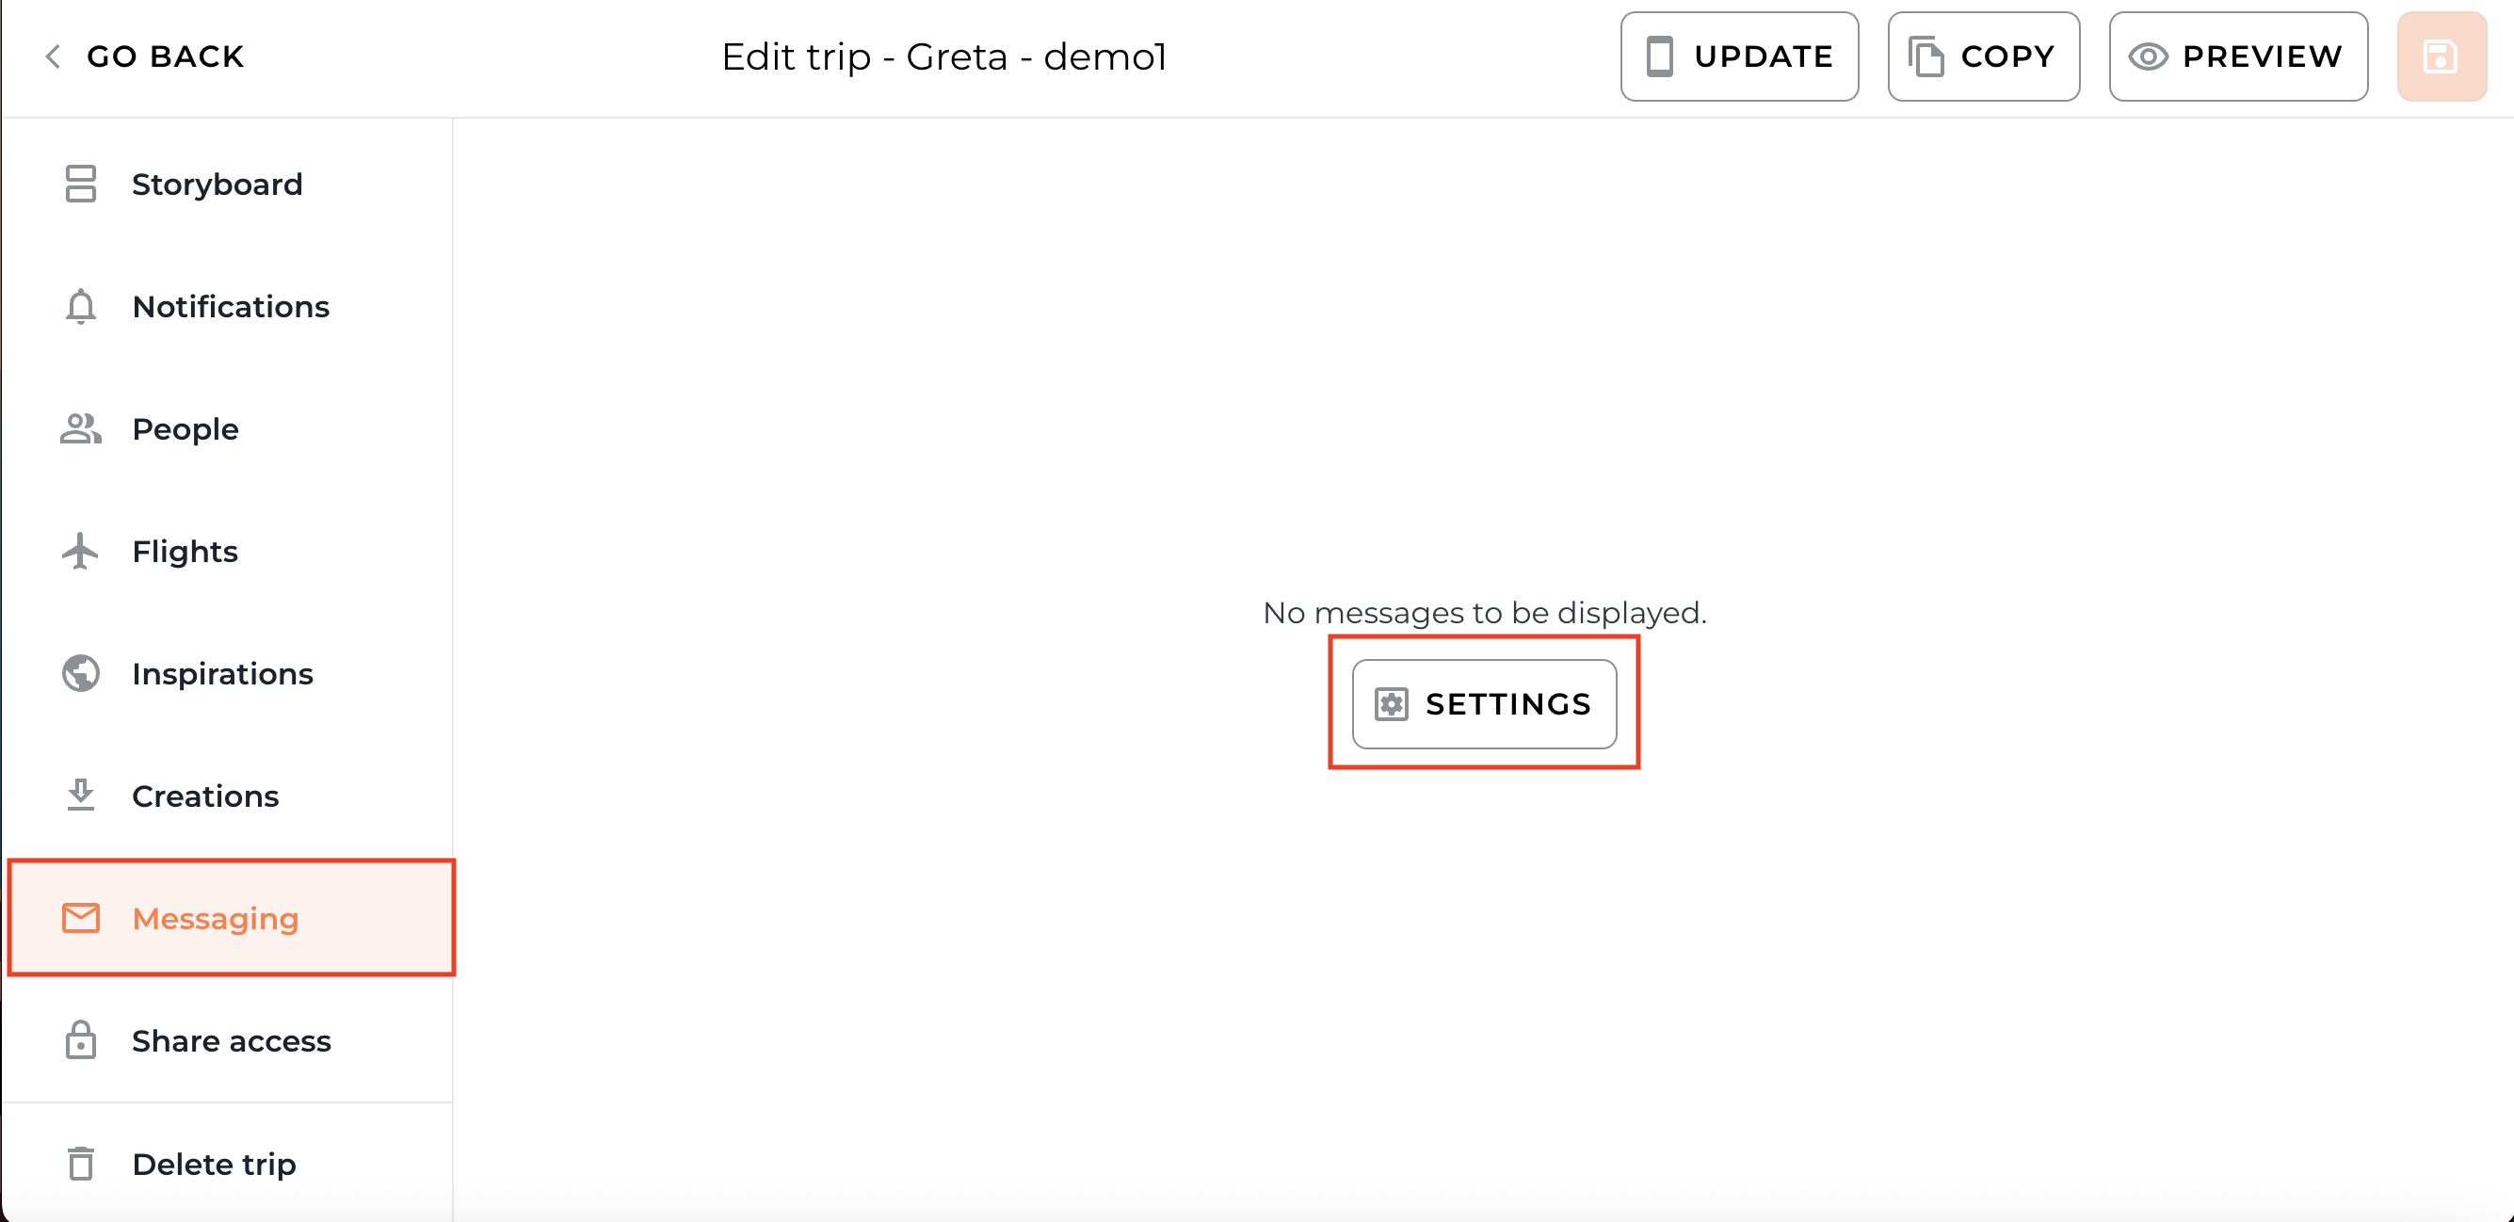The image size is (2514, 1222).
Task: Click the Delete trip trash icon
Action: pos(80,1164)
